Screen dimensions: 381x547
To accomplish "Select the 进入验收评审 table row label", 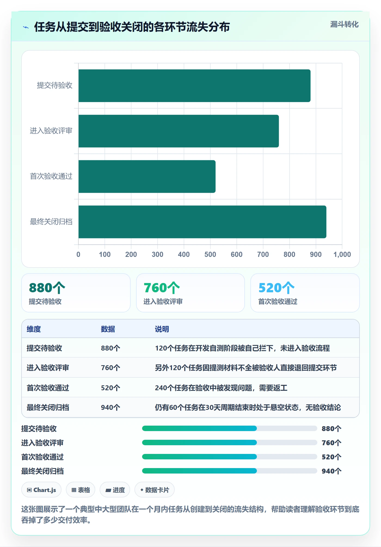I will 48,368.
